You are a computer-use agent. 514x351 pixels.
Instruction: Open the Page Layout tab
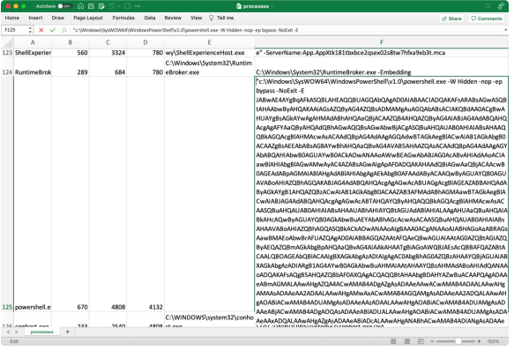(x=88, y=18)
